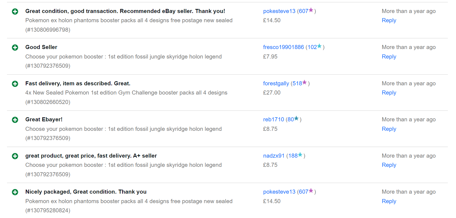Click the star next to nadzx91's feedback score
Screen dimensions: 456x218
click(300, 155)
